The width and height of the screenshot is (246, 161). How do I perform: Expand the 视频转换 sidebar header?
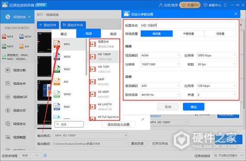(17, 17)
